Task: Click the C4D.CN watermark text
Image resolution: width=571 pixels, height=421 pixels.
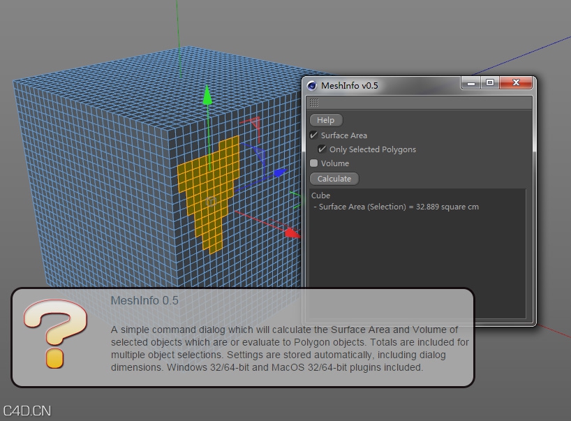Action: pyautogui.click(x=26, y=411)
